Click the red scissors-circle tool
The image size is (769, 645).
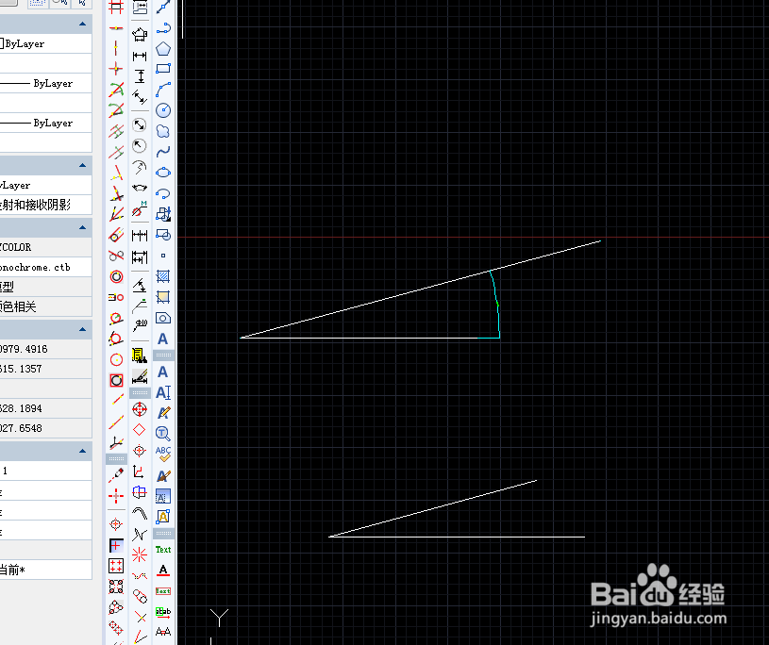(116, 256)
